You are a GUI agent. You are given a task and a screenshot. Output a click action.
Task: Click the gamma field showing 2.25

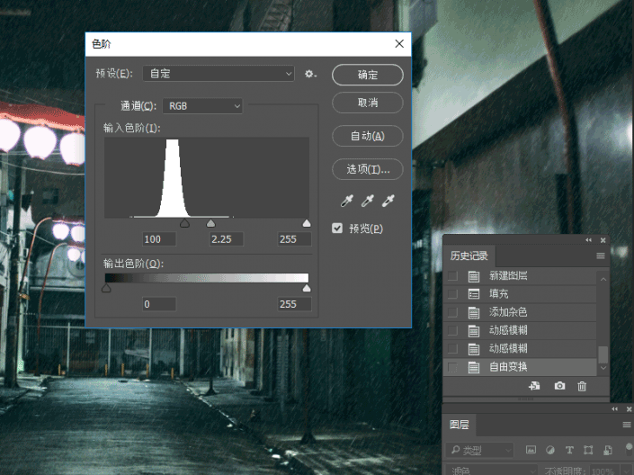pyautogui.click(x=227, y=239)
